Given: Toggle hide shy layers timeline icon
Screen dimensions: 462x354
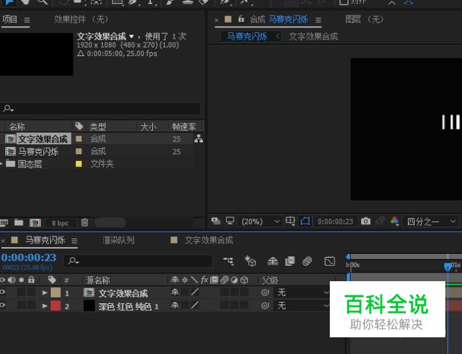Looking at the screenshot, I should [x=272, y=261].
